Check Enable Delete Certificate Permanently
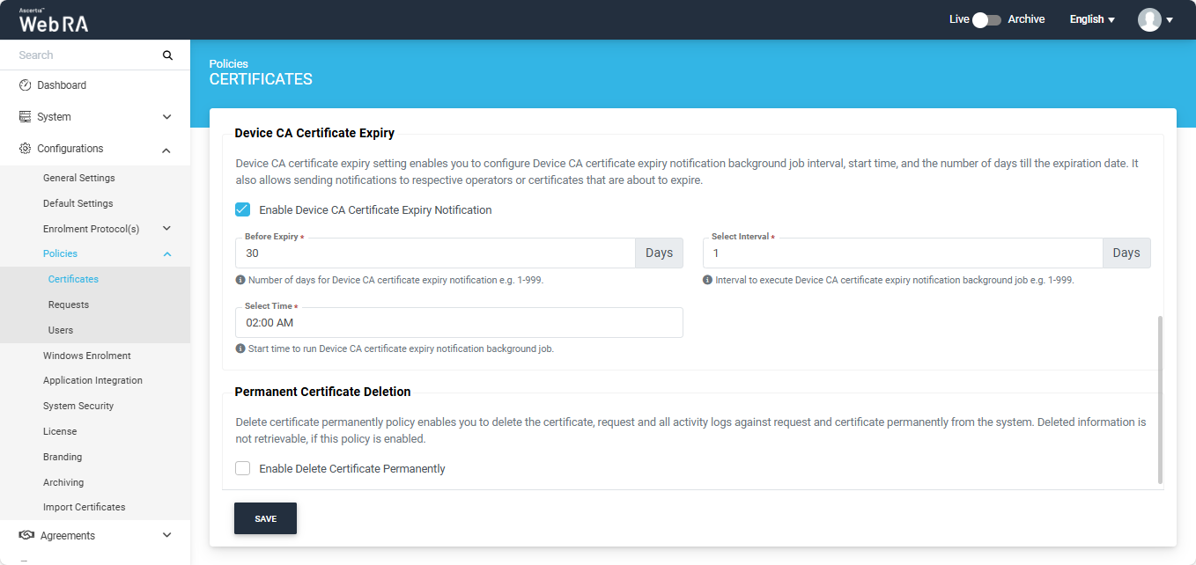This screenshot has height=565, width=1196. tap(243, 469)
